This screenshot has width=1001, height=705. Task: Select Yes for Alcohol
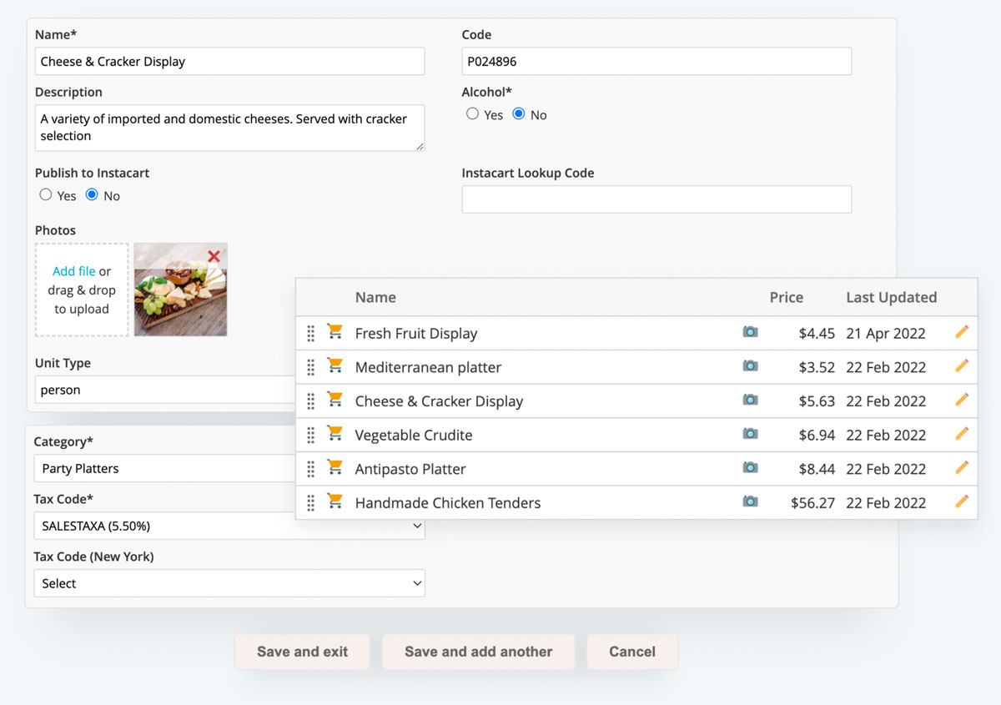tap(473, 114)
